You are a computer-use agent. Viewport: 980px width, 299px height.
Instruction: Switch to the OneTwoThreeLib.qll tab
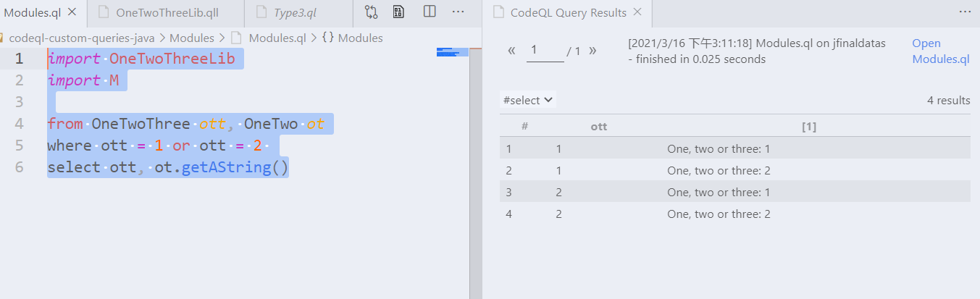[167, 13]
